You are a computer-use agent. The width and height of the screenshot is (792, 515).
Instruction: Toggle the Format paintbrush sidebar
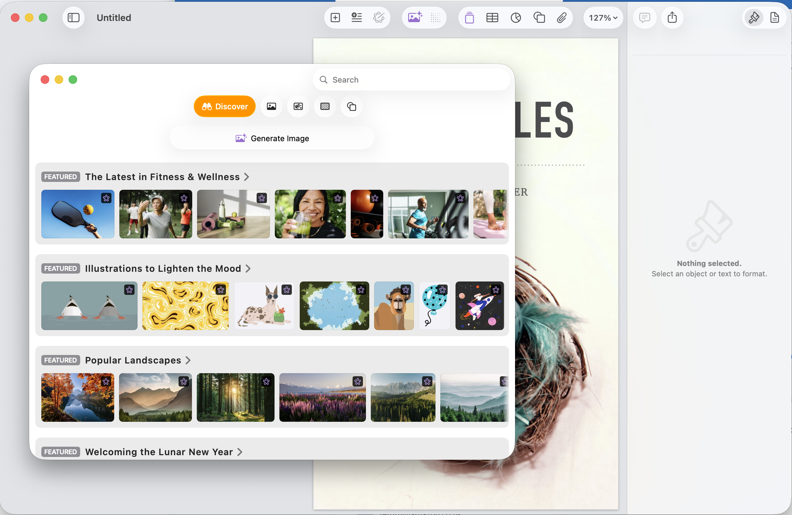pyautogui.click(x=753, y=18)
